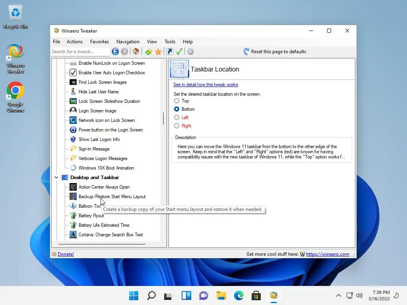This screenshot has width=407, height=305.
Task: Click the Donate! link
Action: [x=66, y=254]
